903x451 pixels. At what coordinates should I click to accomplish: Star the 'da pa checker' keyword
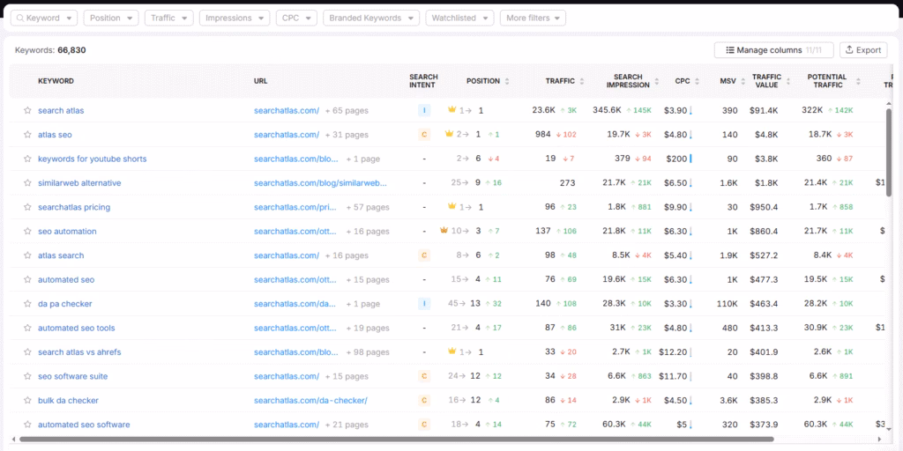pos(27,304)
